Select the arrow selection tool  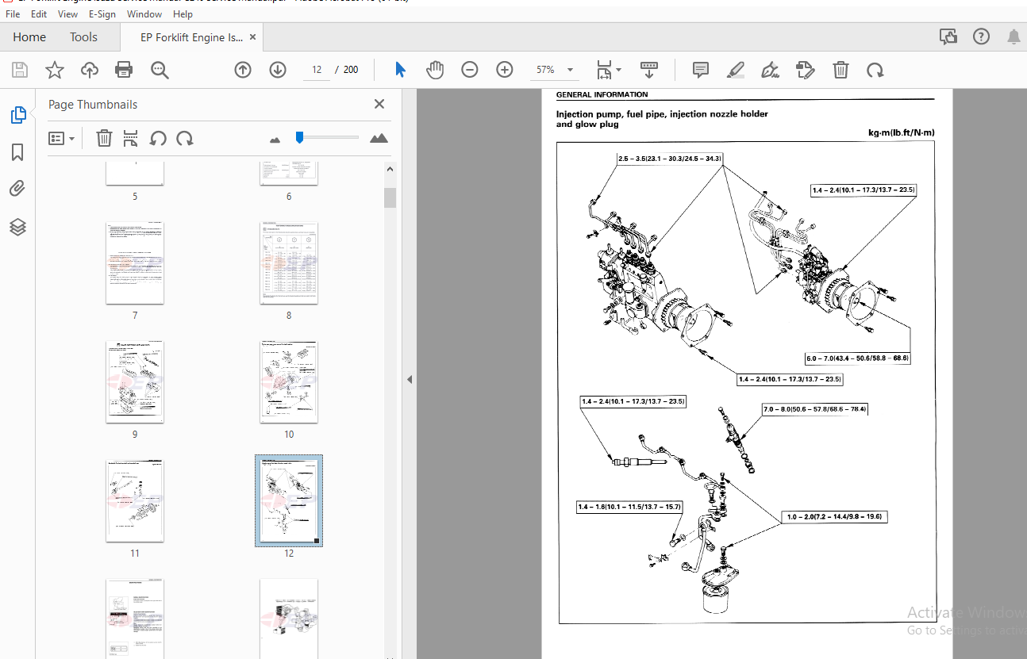click(400, 70)
